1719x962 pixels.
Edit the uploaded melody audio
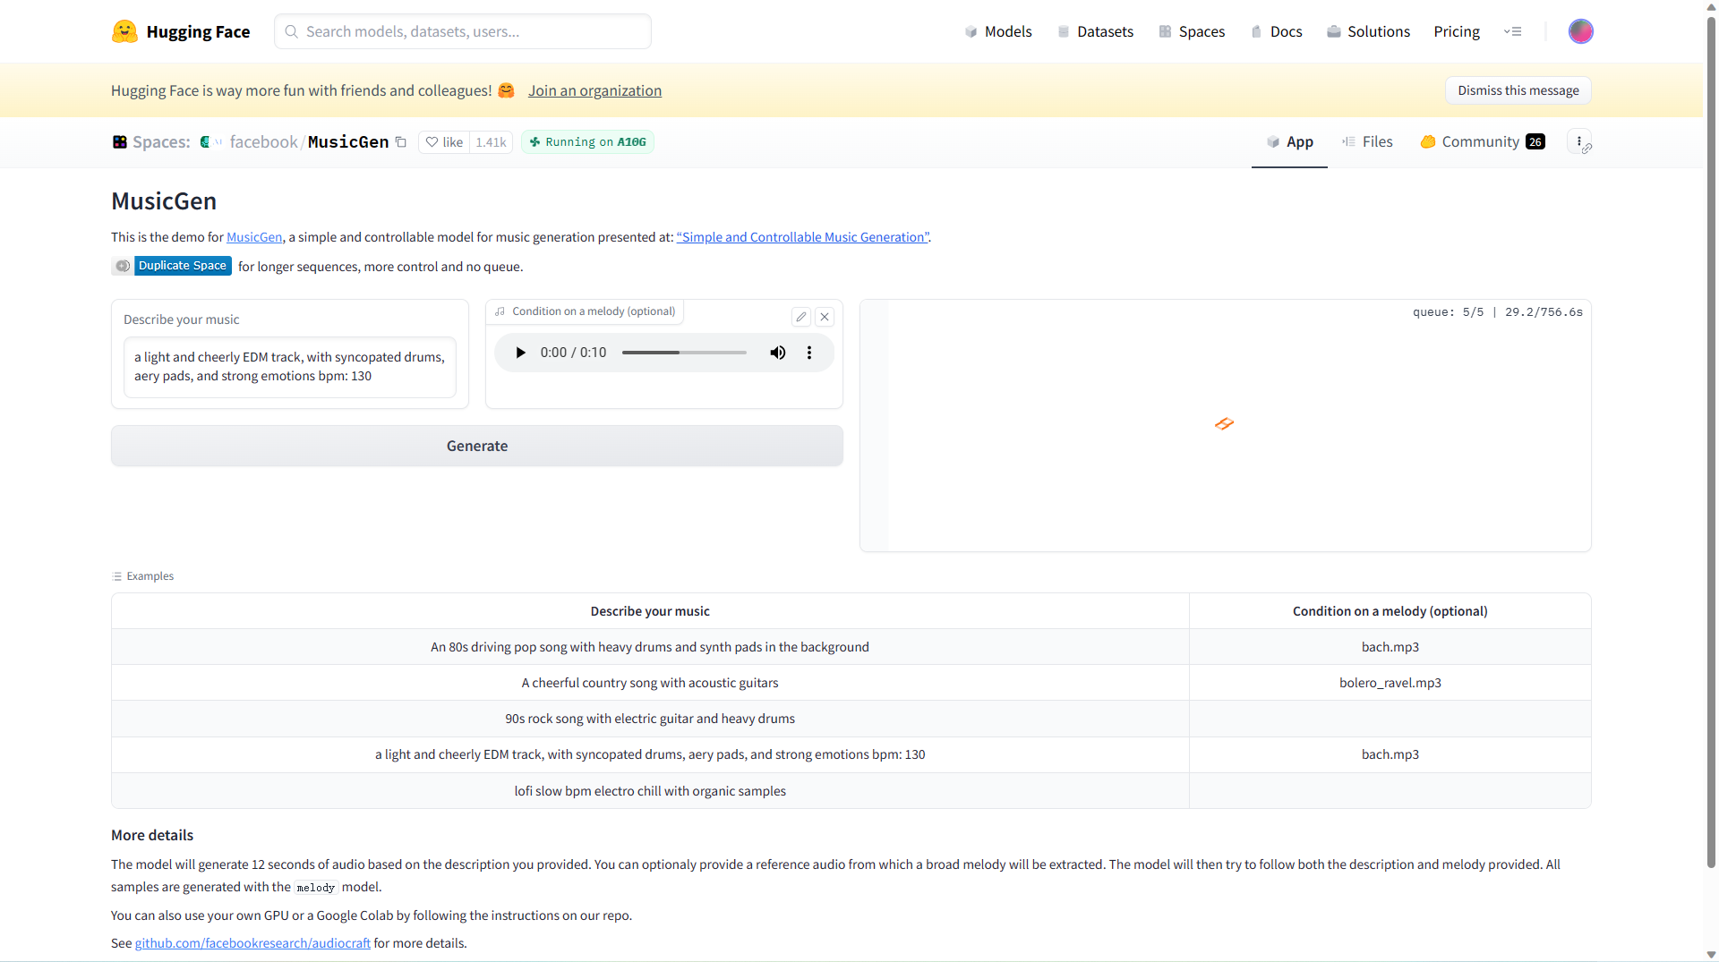click(801, 317)
